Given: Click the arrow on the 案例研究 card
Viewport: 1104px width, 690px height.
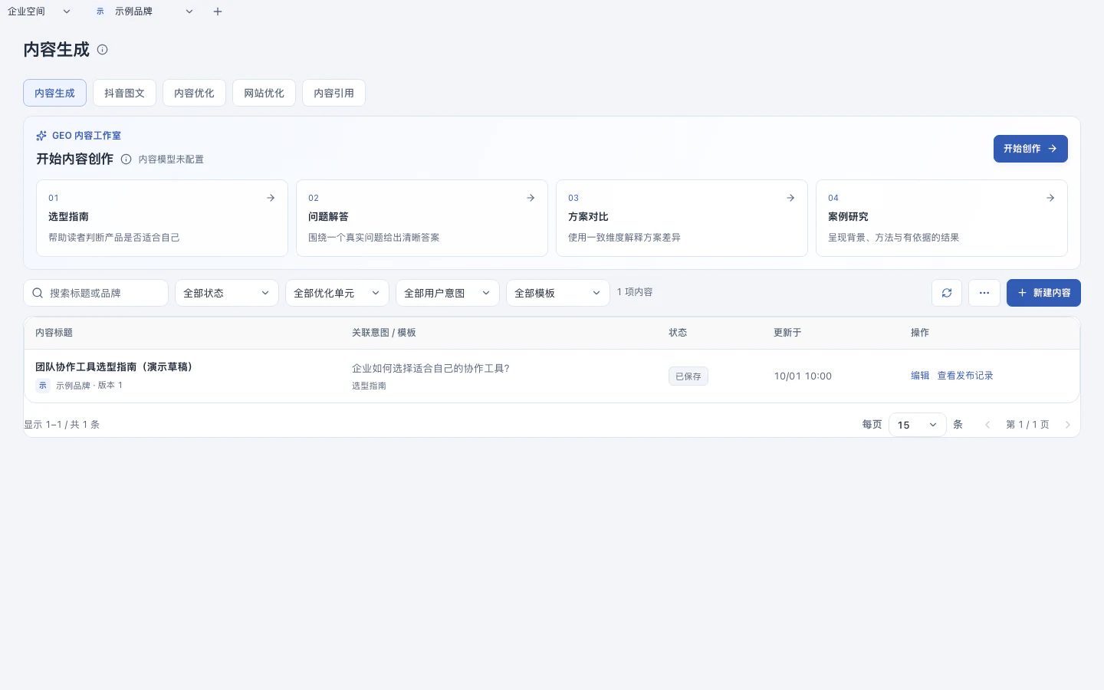Looking at the screenshot, I should pos(1050,198).
